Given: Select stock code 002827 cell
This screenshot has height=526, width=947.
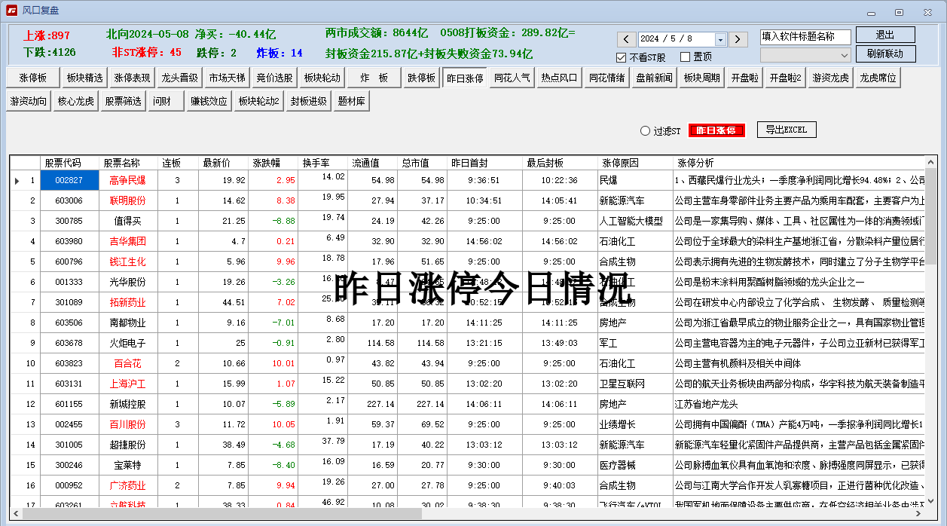Looking at the screenshot, I should tap(69, 181).
